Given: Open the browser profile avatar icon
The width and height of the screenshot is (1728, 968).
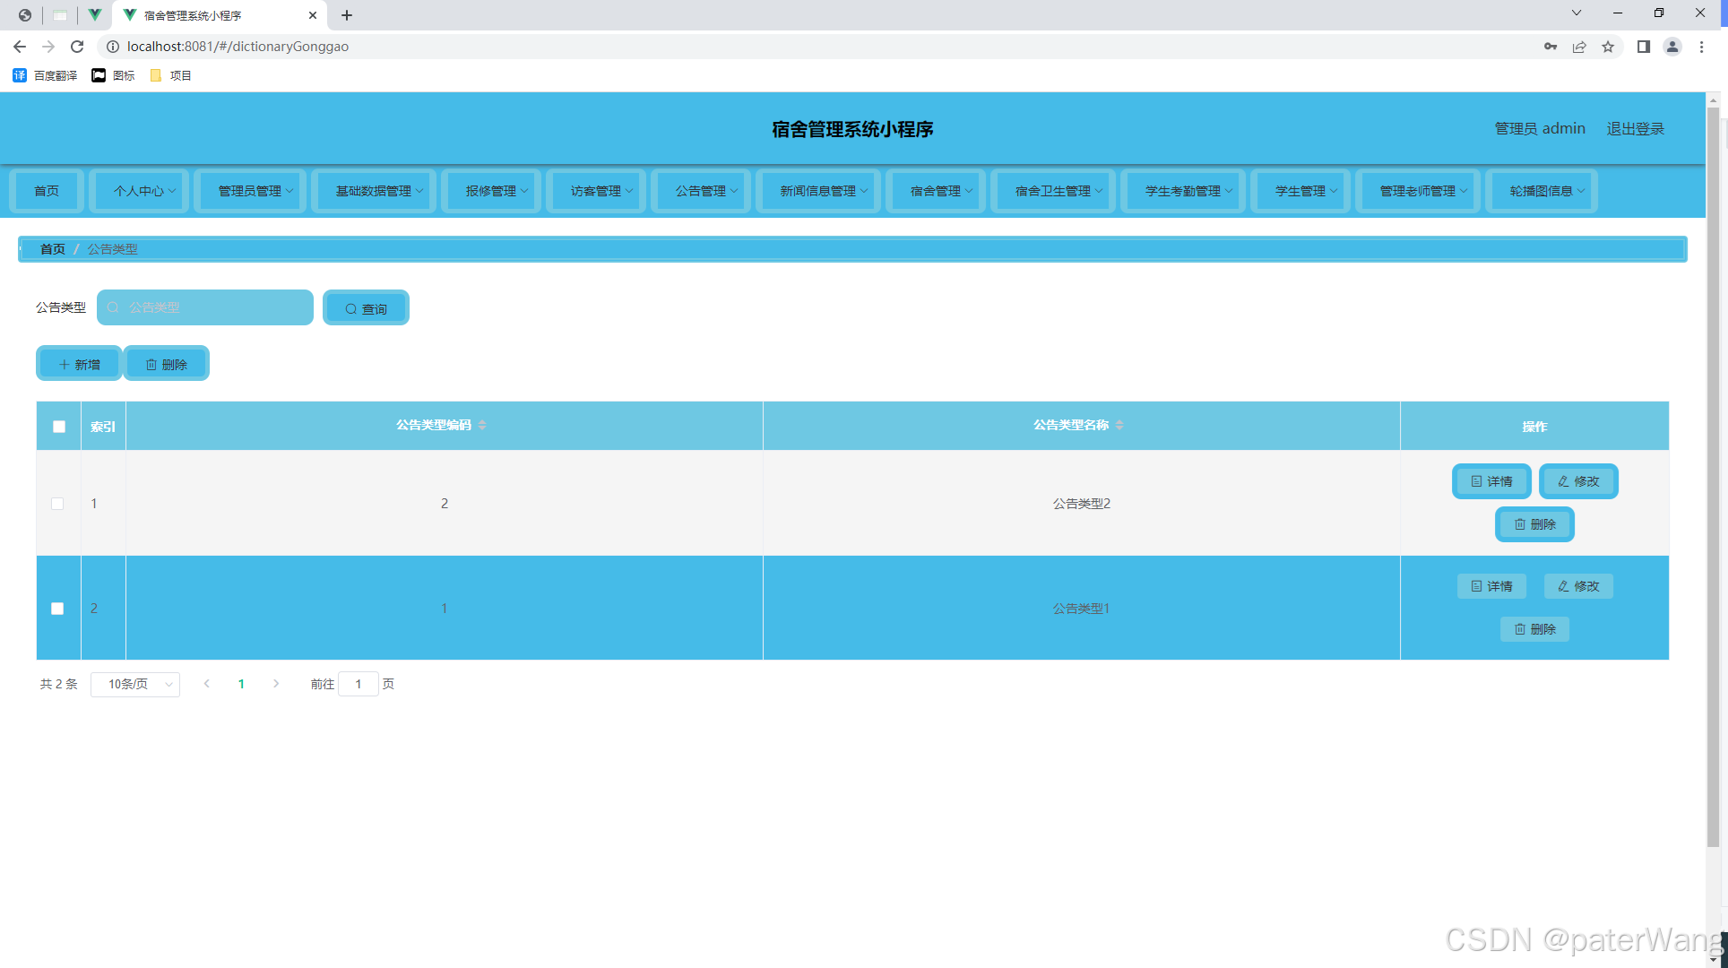Looking at the screenshot, I should [x=1672, y=47].
